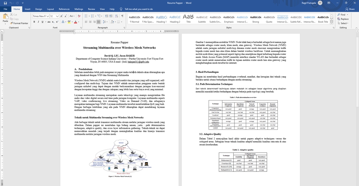The image size is (359, 186).
Task: Click the Tell me lightbulb icon
Action: (121, 9)
